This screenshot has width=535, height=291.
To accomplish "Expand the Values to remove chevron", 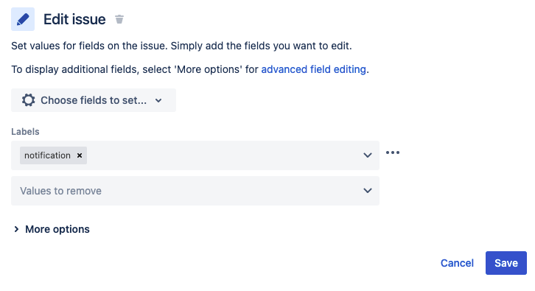I will [368, 191].
